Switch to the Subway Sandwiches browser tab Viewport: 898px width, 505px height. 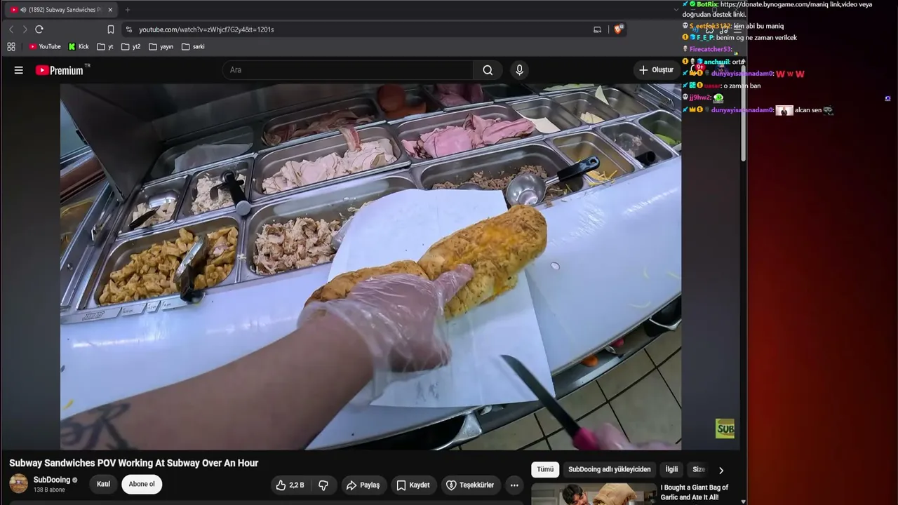61,10
